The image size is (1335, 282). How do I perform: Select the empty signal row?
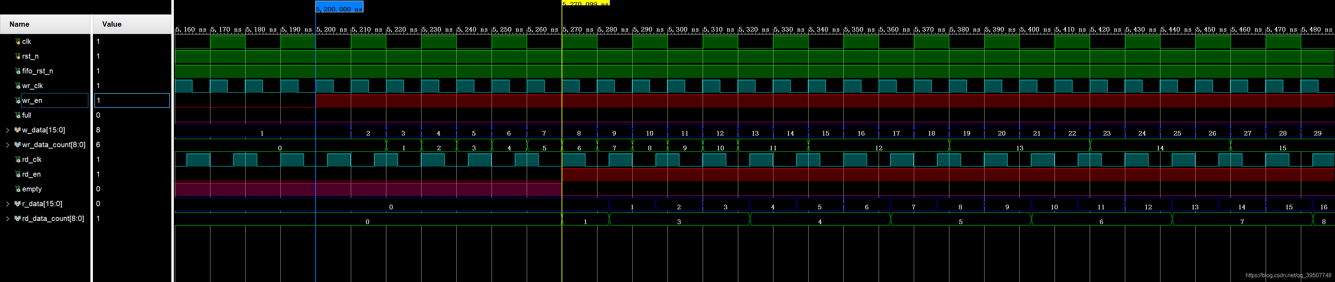[45, 189]
